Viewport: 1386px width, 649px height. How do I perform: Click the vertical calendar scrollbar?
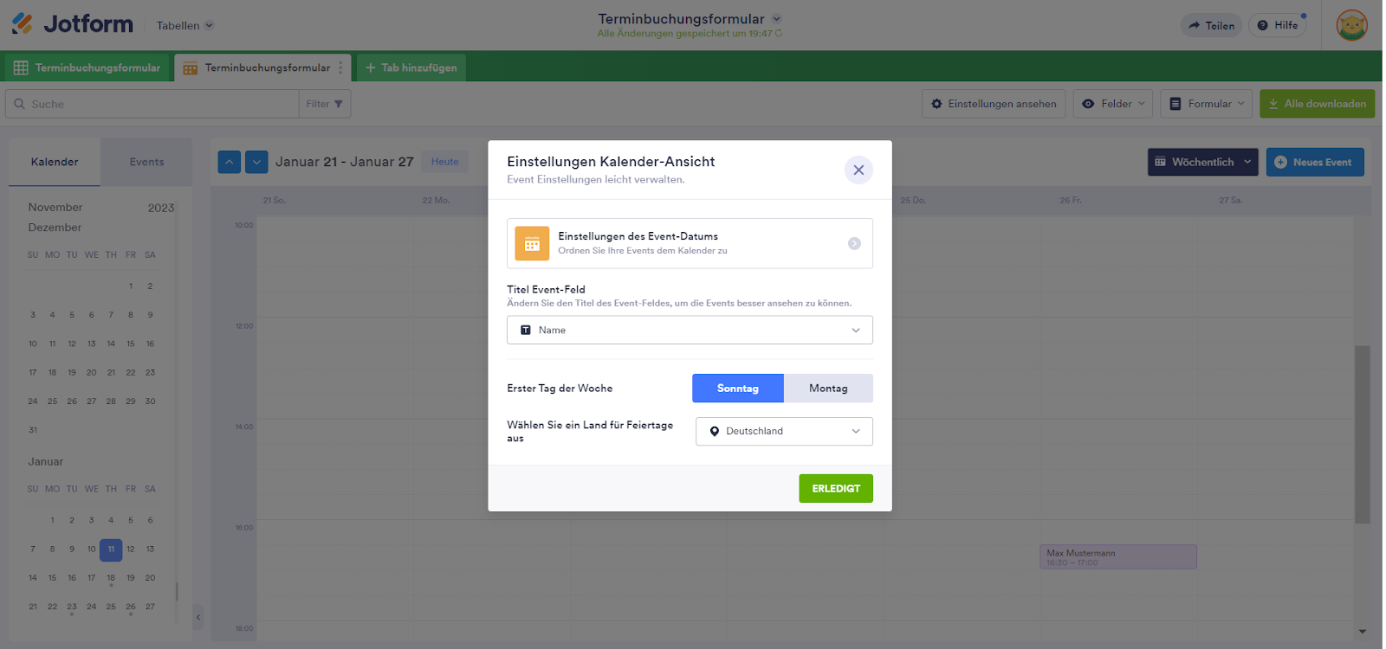1363,433
